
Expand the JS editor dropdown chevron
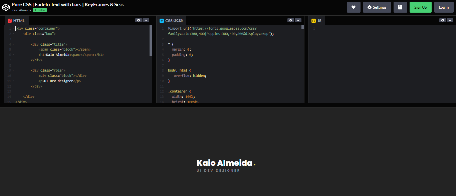pos(450,20)
